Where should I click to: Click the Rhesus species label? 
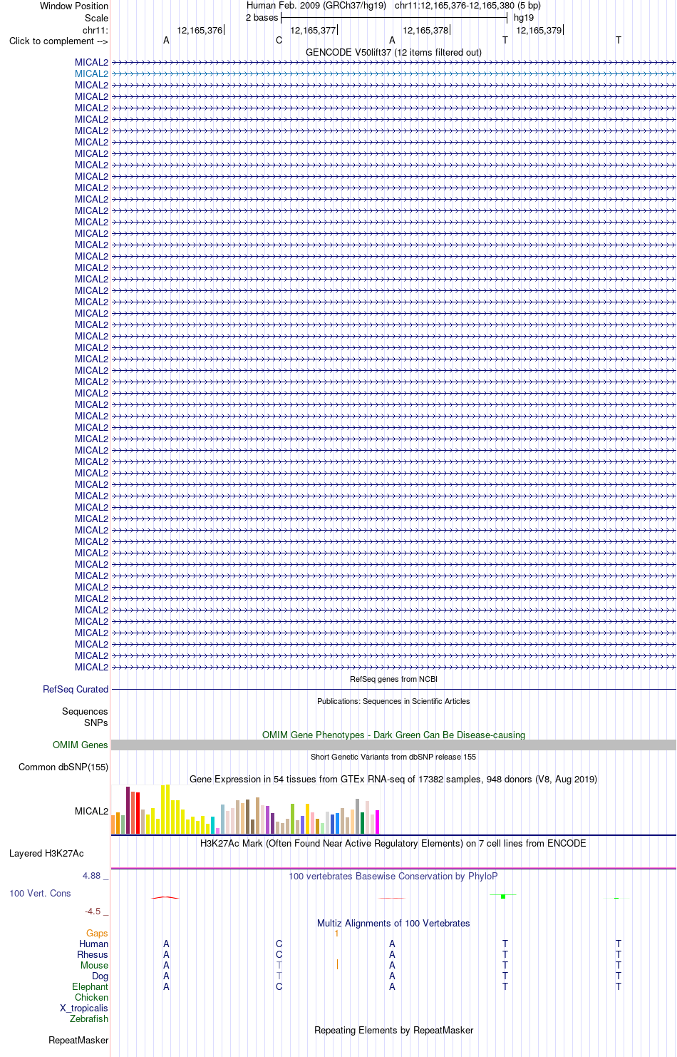point(93,954)
